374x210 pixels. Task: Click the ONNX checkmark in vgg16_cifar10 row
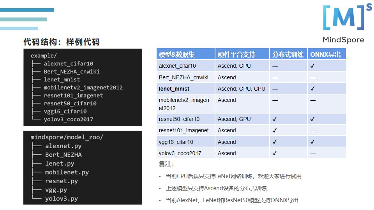pos(312,142)
